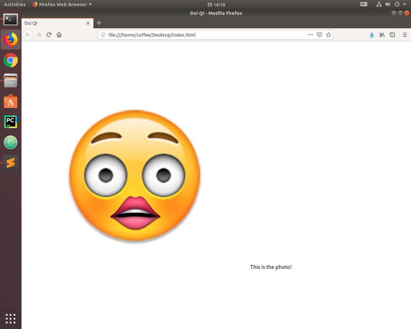Image resolution: width=411 pixels, height=329 pixels.
Task: Save page to Pocket
Action: 319,35
